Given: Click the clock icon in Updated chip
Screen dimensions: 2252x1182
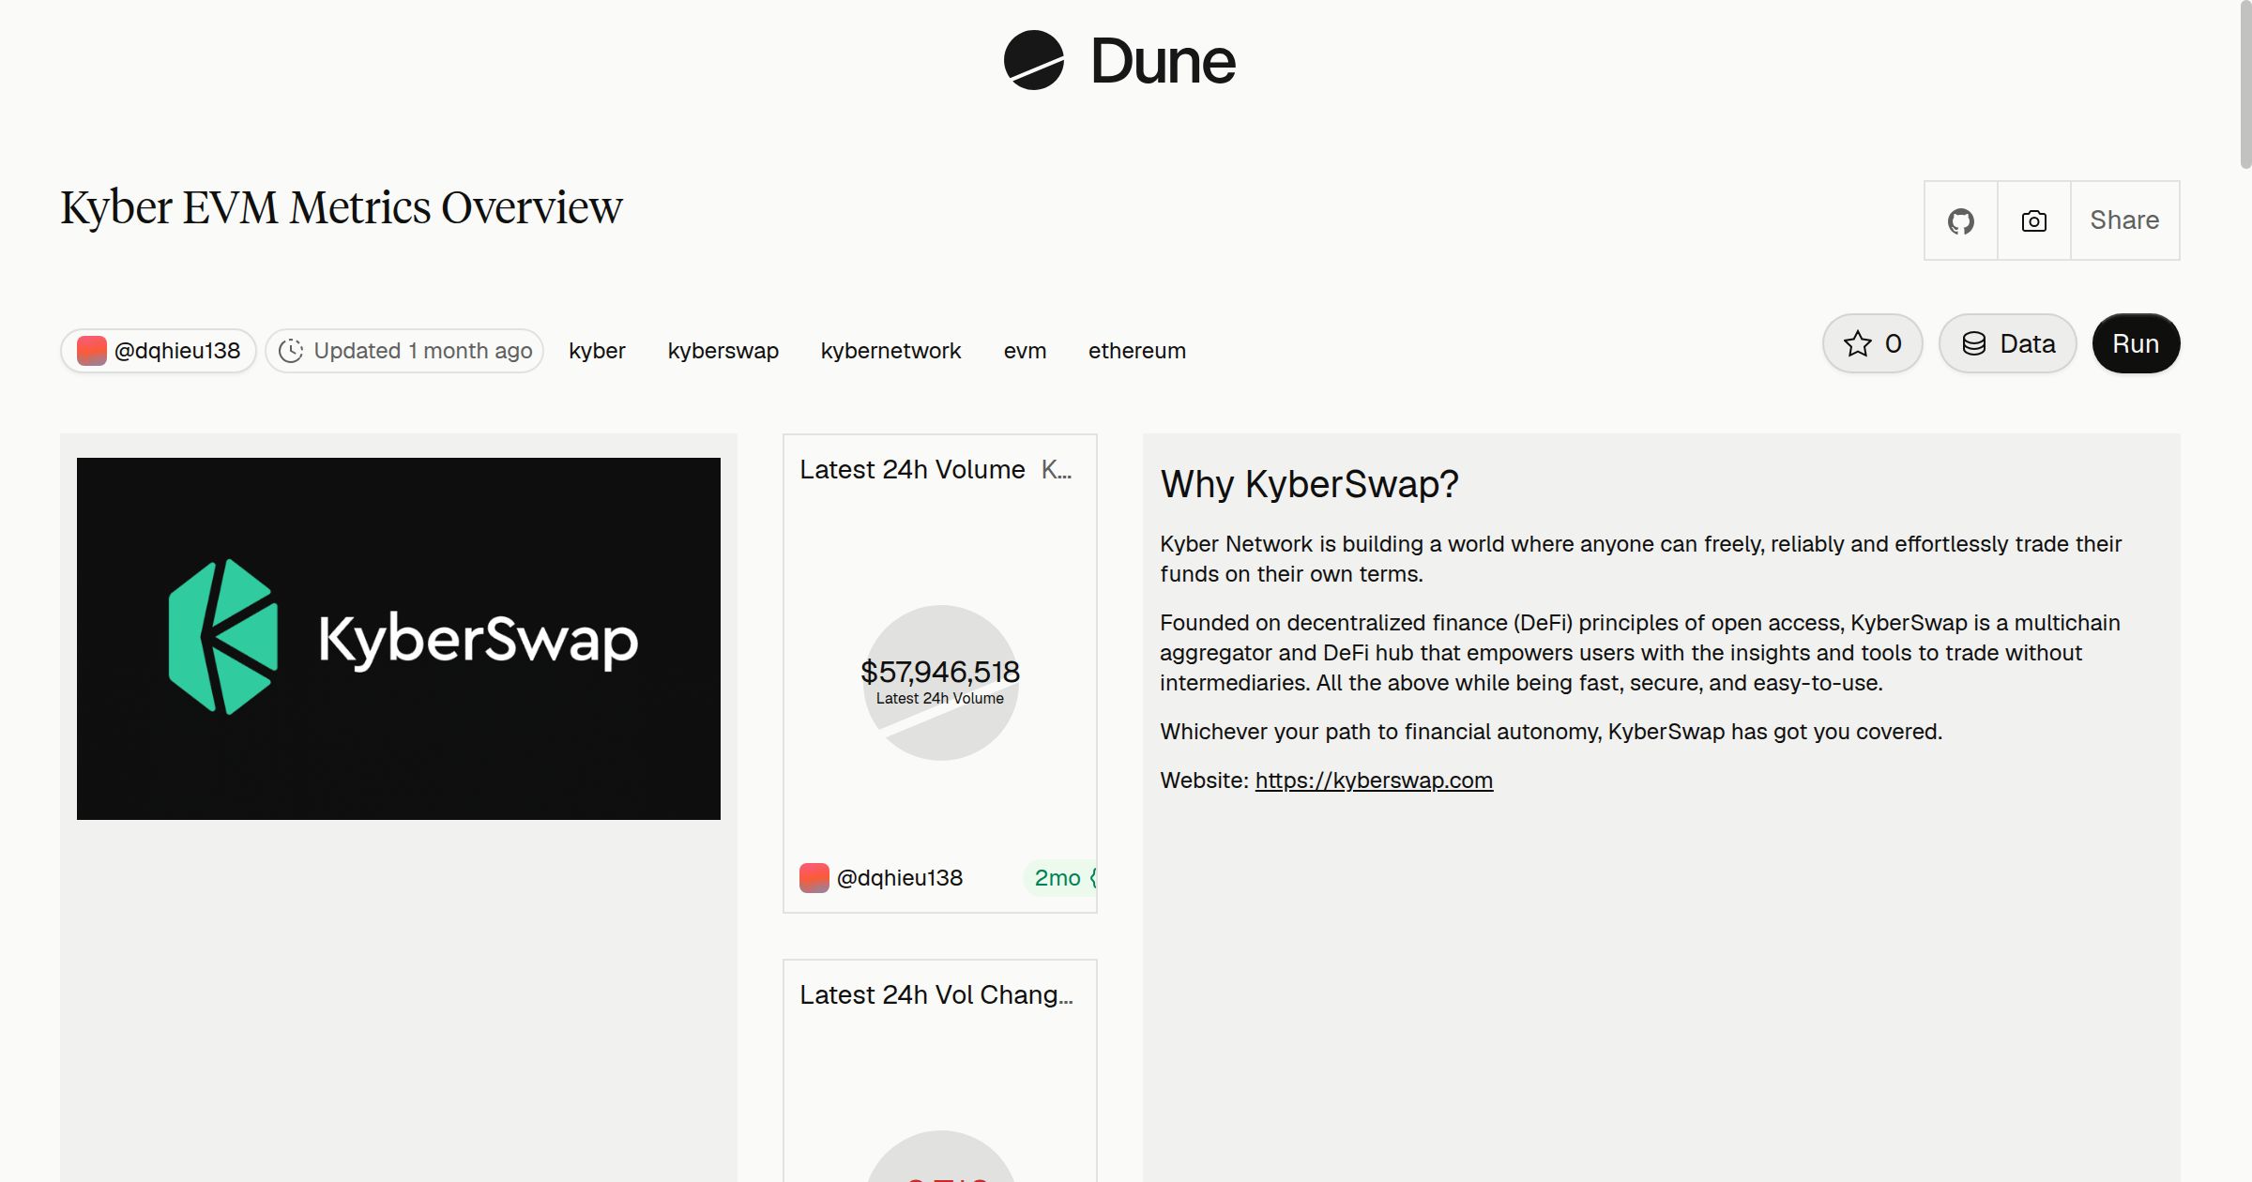Looking at the screenshot, I should 291,351.
